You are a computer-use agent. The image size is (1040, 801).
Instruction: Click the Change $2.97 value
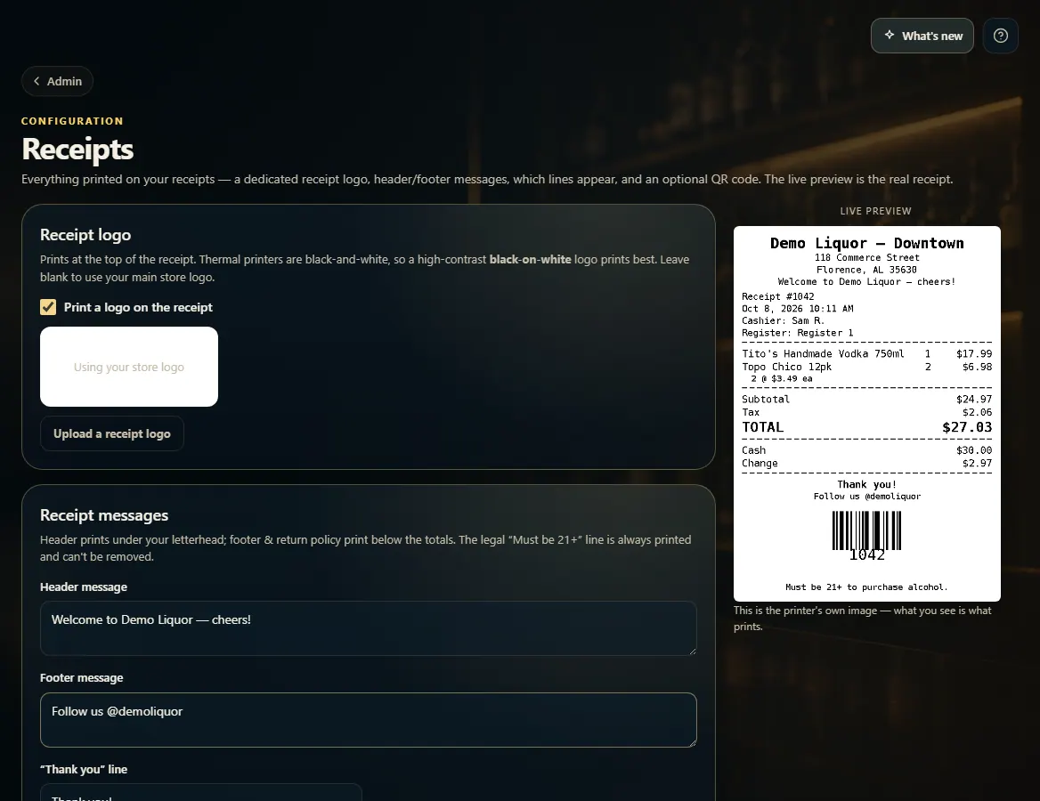point(977,463)
